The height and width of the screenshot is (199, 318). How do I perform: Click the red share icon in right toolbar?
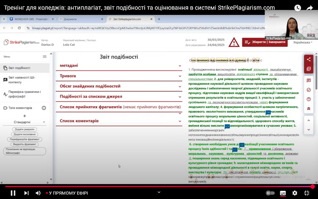(x=308, y=59)
